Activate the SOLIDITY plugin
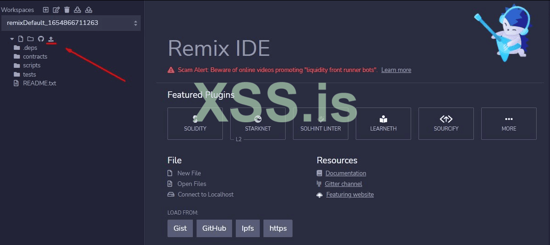 tap(195, 124)
